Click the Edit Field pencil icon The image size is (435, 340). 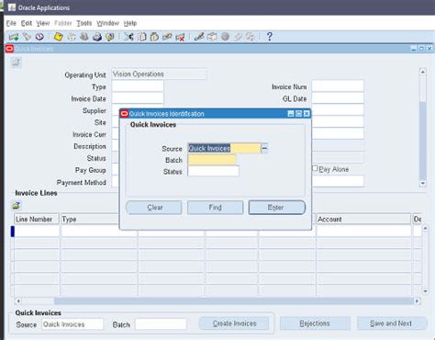199,37
